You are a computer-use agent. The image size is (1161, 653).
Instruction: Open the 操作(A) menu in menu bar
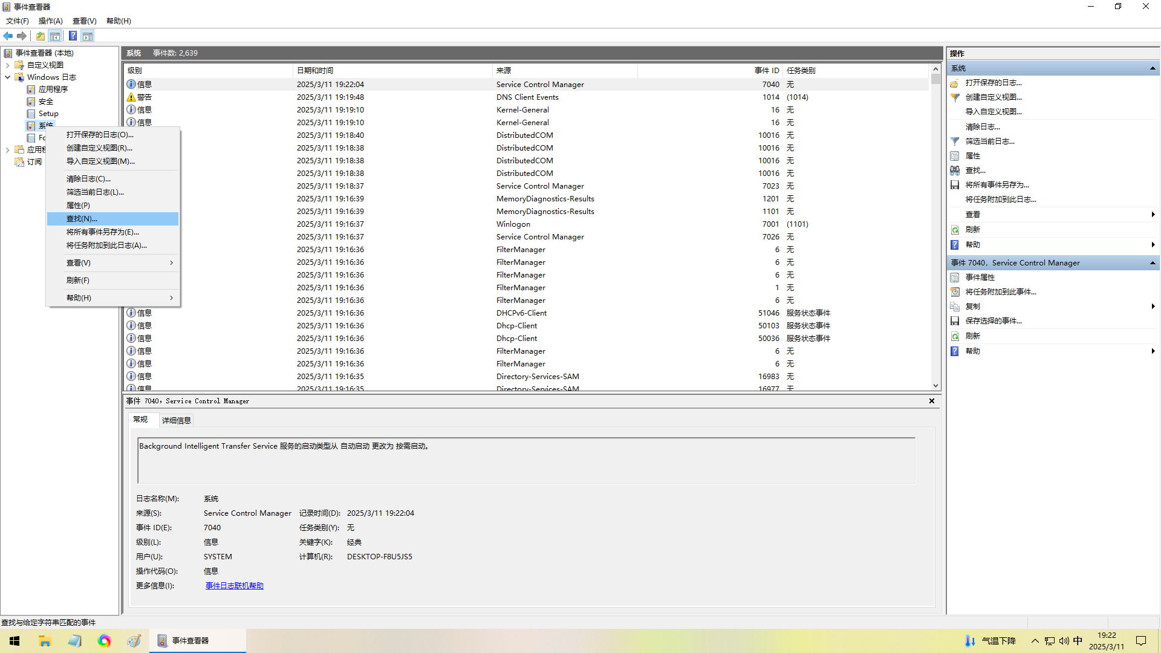(50, 21)
